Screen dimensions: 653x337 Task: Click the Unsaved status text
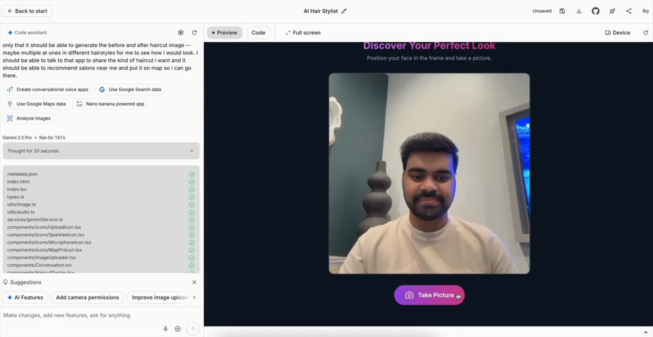(542, 11)
